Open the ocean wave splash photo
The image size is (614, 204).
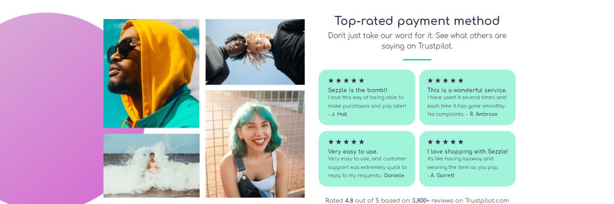point(151,165)
